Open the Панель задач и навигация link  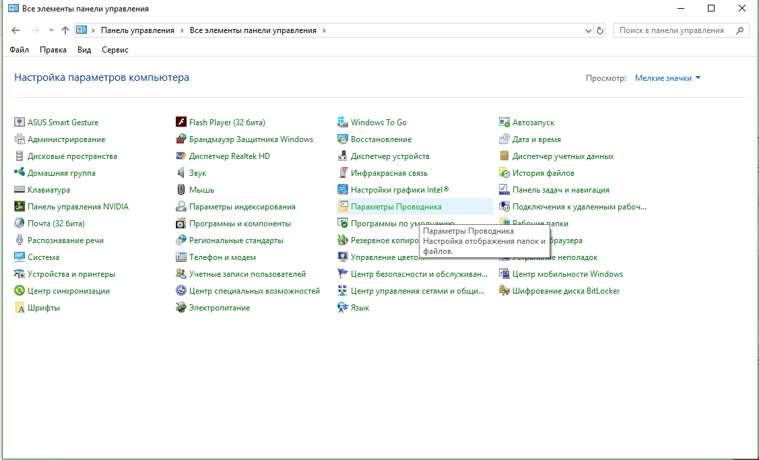click(561, 190)
